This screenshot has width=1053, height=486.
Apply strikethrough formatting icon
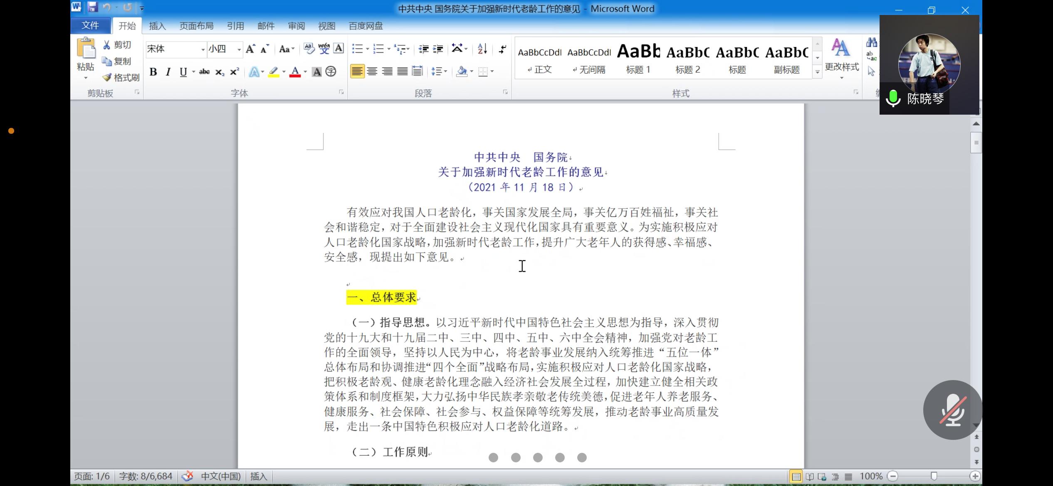pos(204,72)
